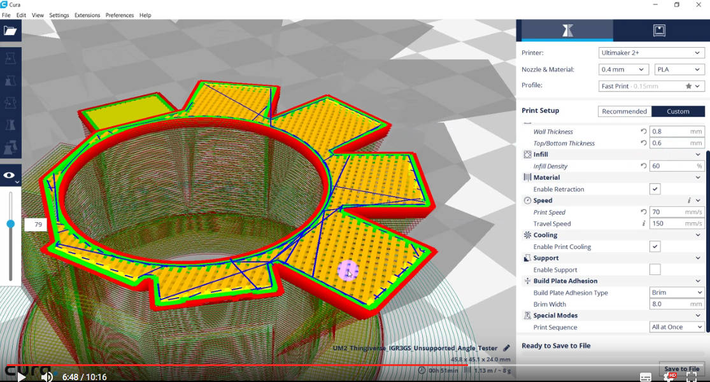Collapse the Infill section chevron
The height and width of the screenshot is (382, 710).
(698, 155)
